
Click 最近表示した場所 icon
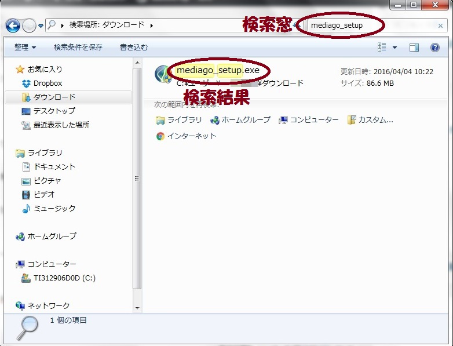pos(26,125)
